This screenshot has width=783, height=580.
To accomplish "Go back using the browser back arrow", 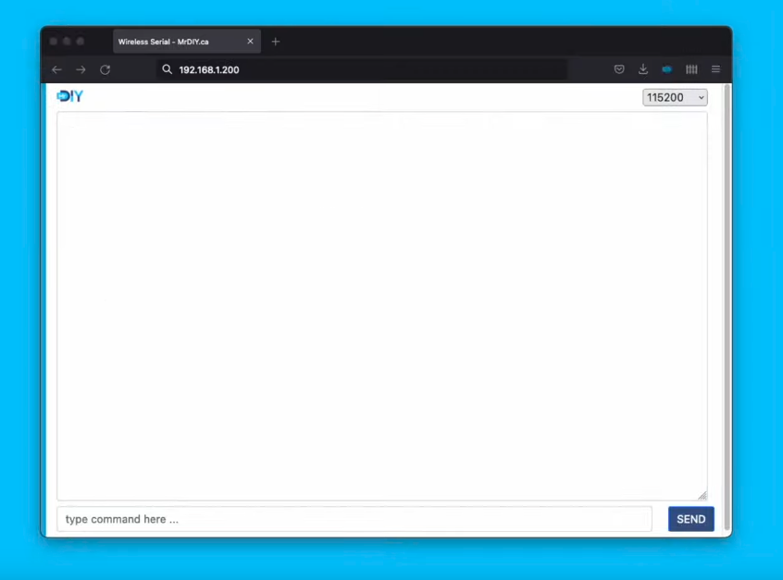I will coord(56,70).
